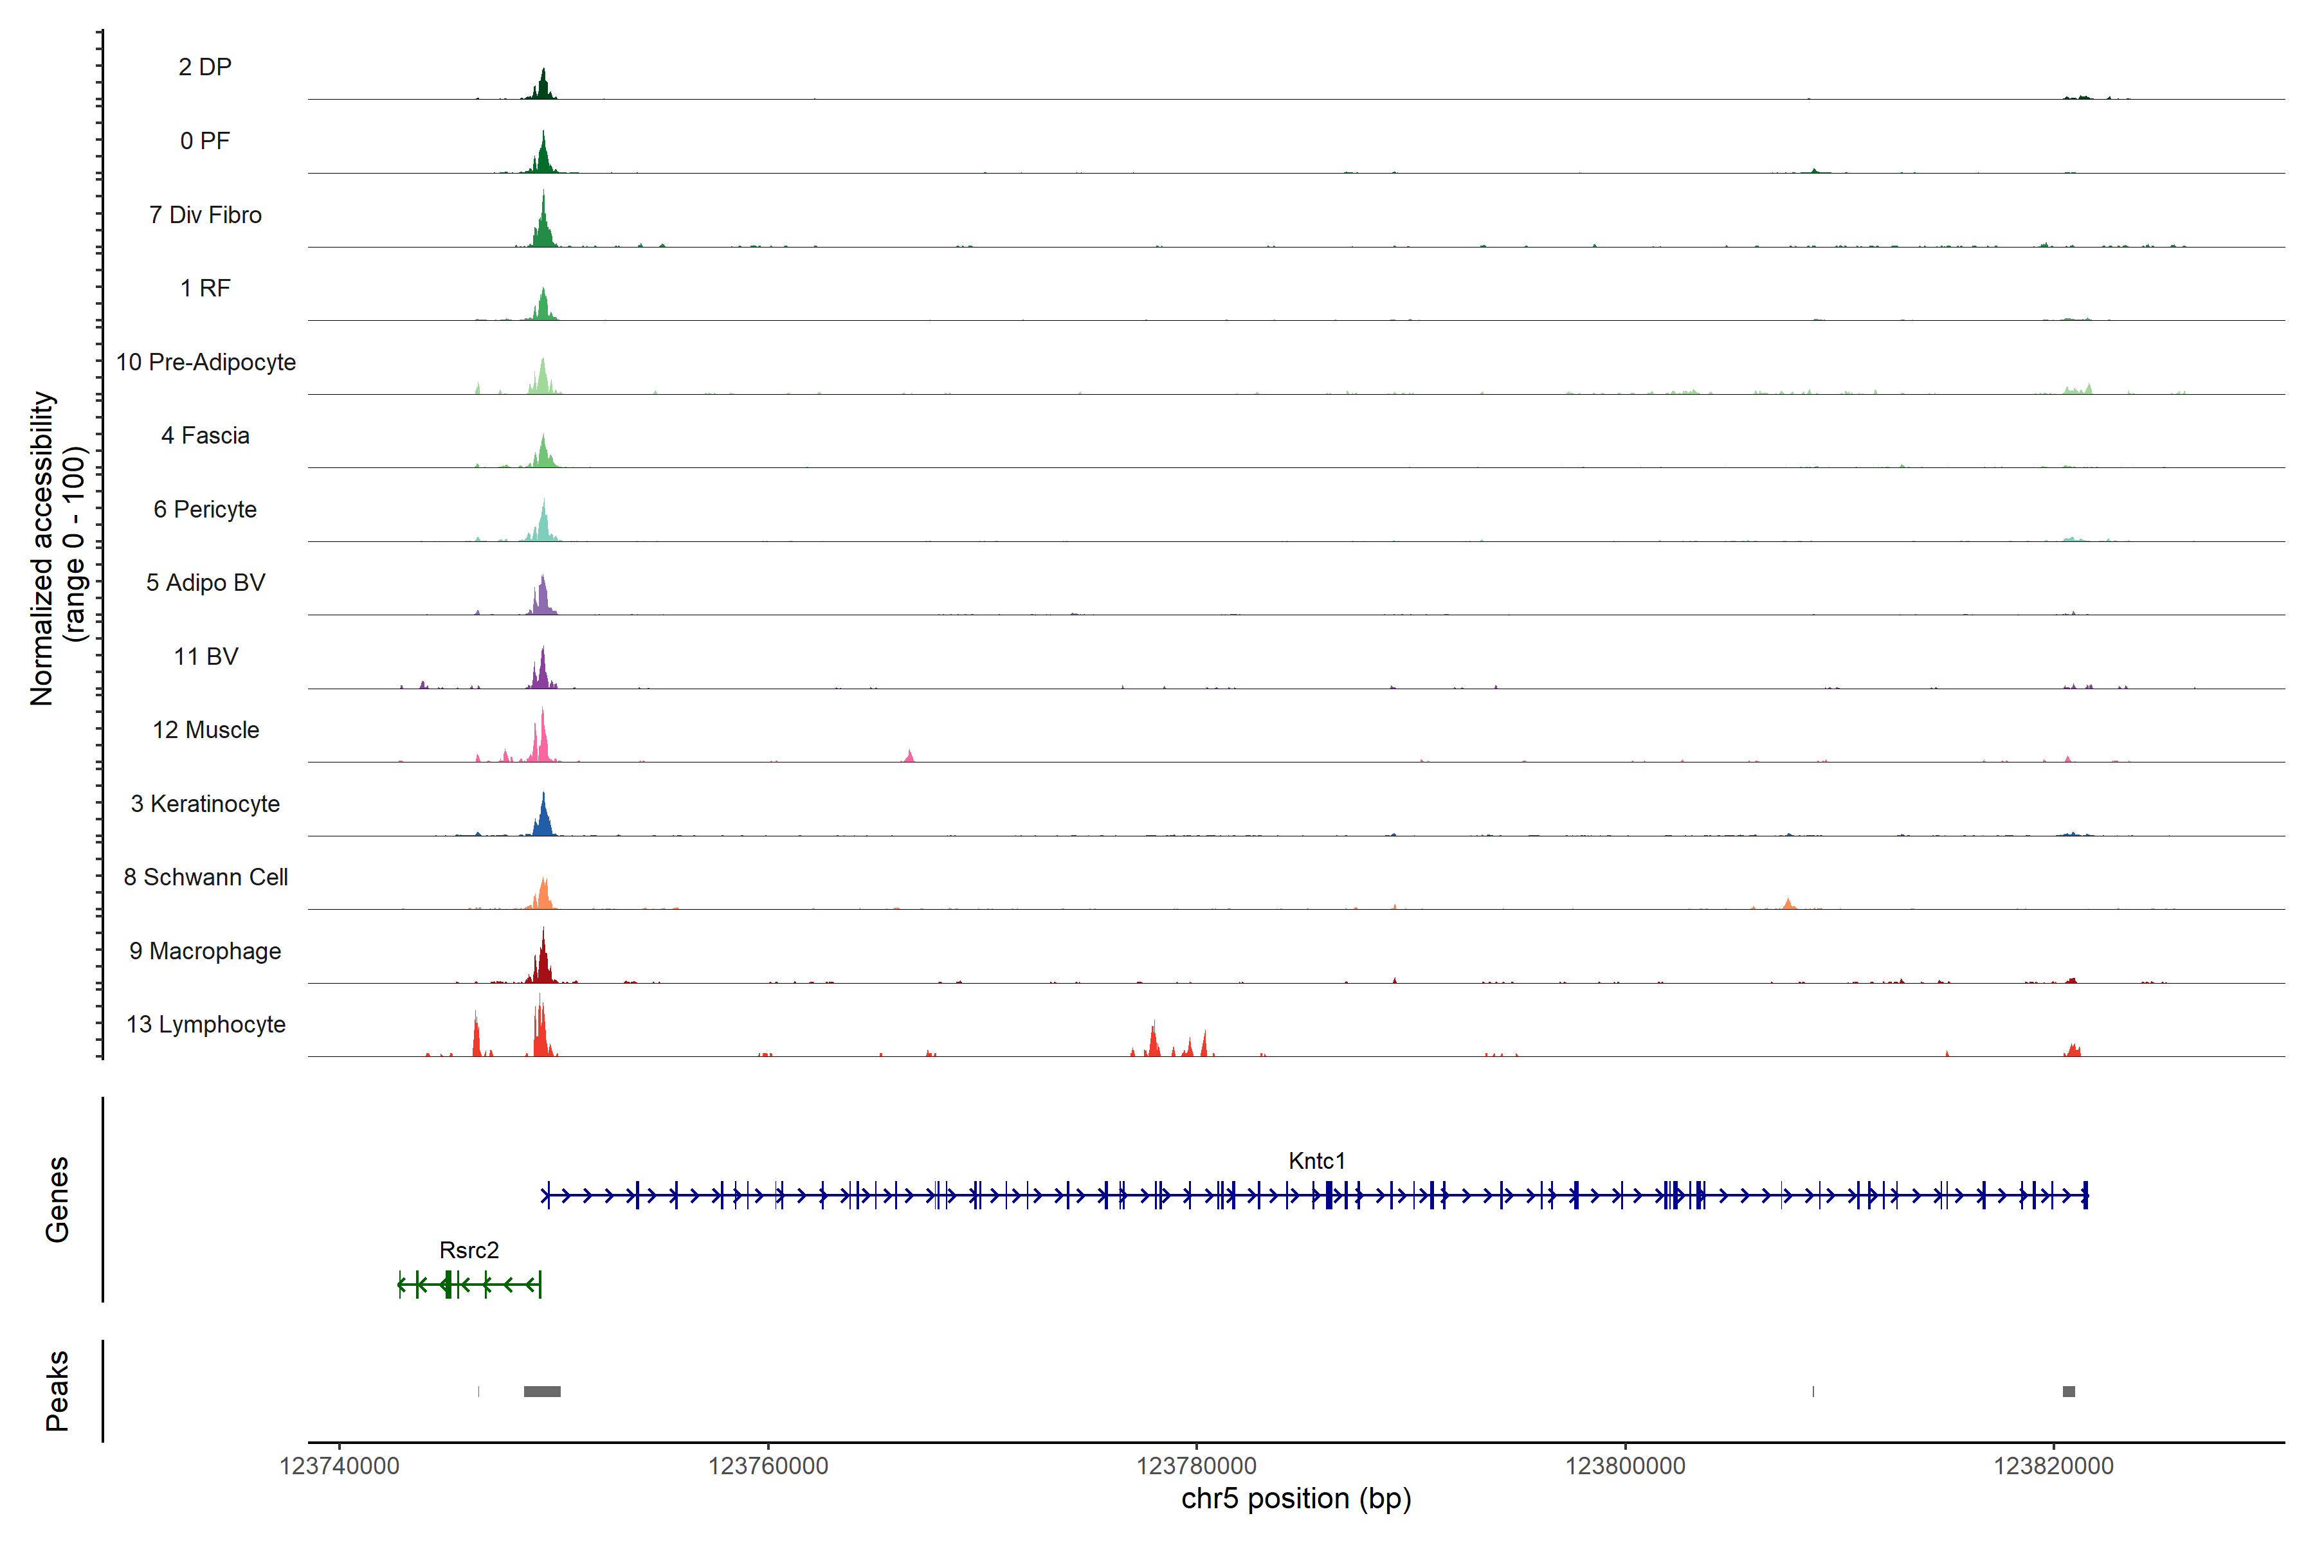Select the 2 DP track label
The image size is (2315, 1543).
[x=204, y=67]
